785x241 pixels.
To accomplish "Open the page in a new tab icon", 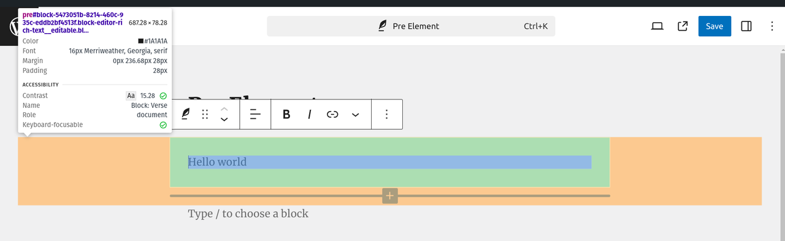I will [x=683, y=26].
